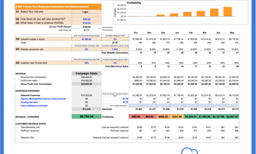Click the Insert Additional overhead label
Screen dimensions: 256x154
pyautogui.click(x=34, y=105)
